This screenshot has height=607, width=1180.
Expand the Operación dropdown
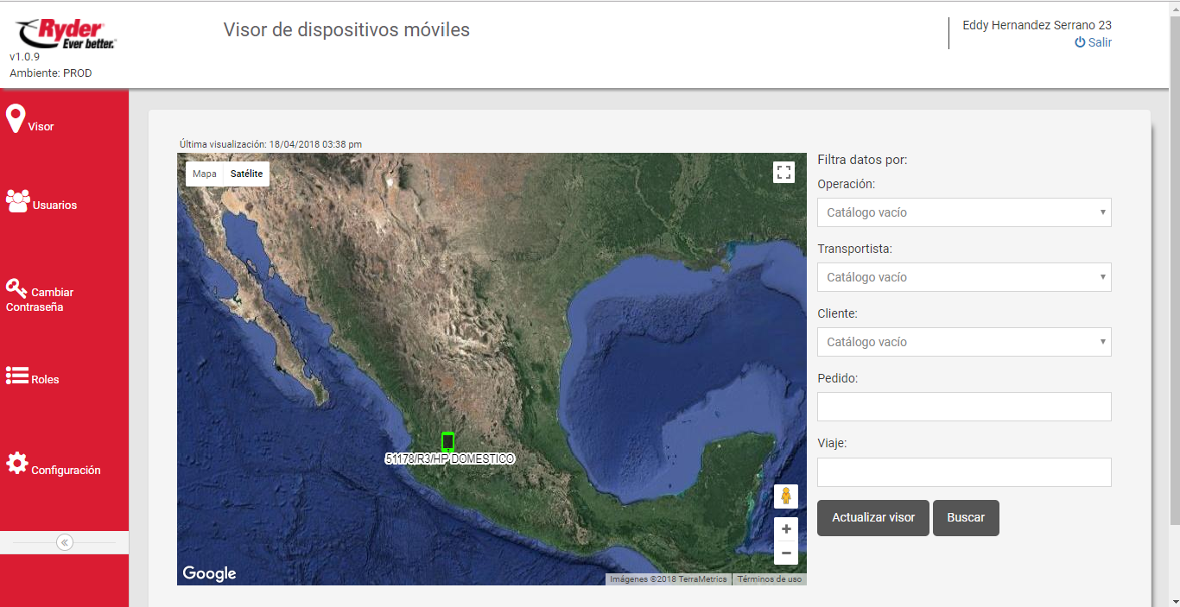pos(963,212)
